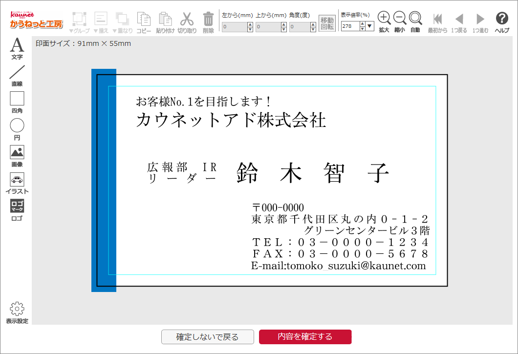Decrease 角度(度) with its down arrow
The height and width of the screenshot is (354, 518).
(313, 29)
